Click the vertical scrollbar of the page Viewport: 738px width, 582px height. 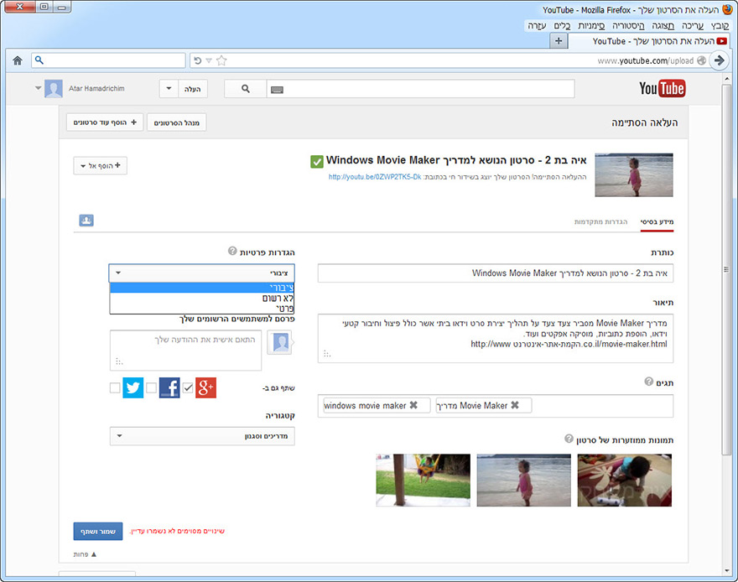pyautogui.click(x=726, y=269)
